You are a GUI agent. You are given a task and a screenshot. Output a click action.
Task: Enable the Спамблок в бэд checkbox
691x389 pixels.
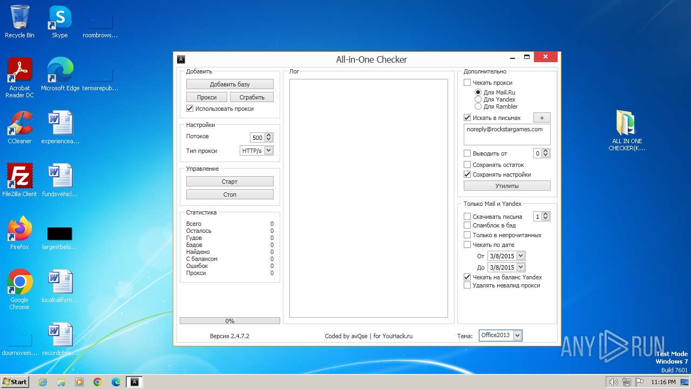pyautogui.click(x=467, y=225)
